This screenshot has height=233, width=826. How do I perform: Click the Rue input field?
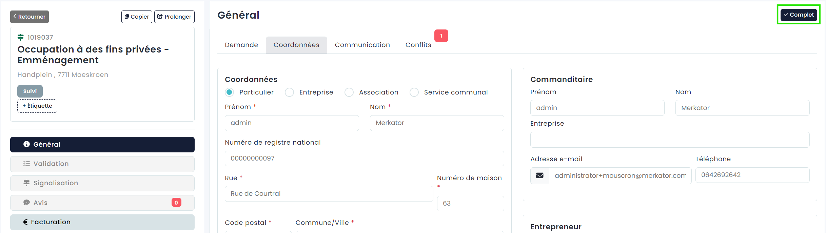(329, 194)
